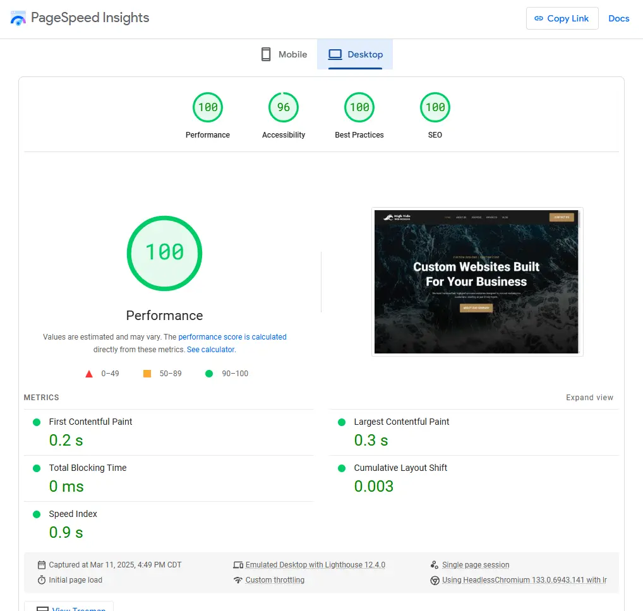Click green dot beside Speed Index
Image resolution: width=643 pixels, height=611 pixels.
point(37,514)
